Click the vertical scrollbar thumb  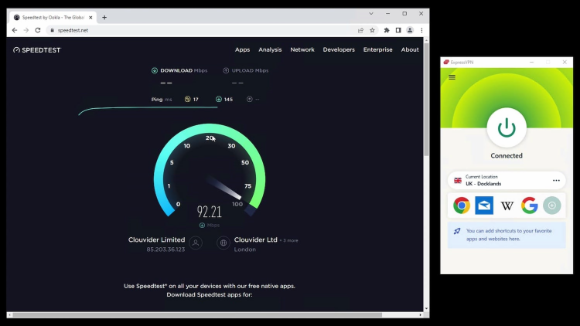(x=426, y=99)
